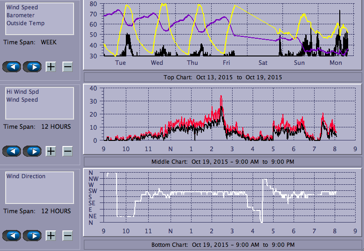Screen dimensions: 364x251
Task: Click the Top Chart date range bar
Action: (x=222, y=77)
